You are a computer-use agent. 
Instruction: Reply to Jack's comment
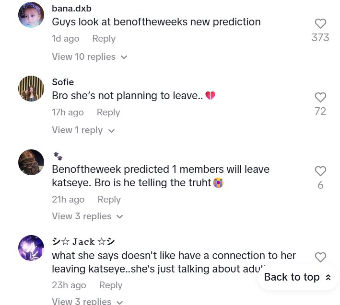tap(110, 285)
